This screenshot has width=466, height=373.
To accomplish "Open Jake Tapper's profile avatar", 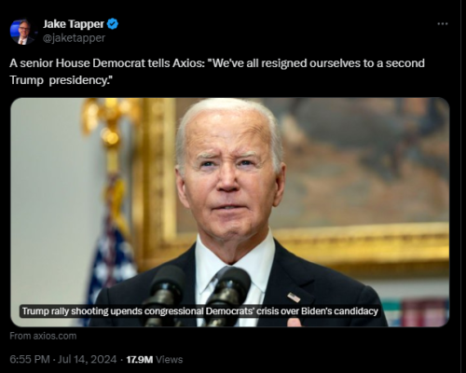I will [x=22, y=32].
